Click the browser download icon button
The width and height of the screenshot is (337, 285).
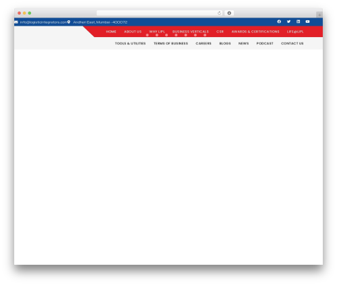229,13
